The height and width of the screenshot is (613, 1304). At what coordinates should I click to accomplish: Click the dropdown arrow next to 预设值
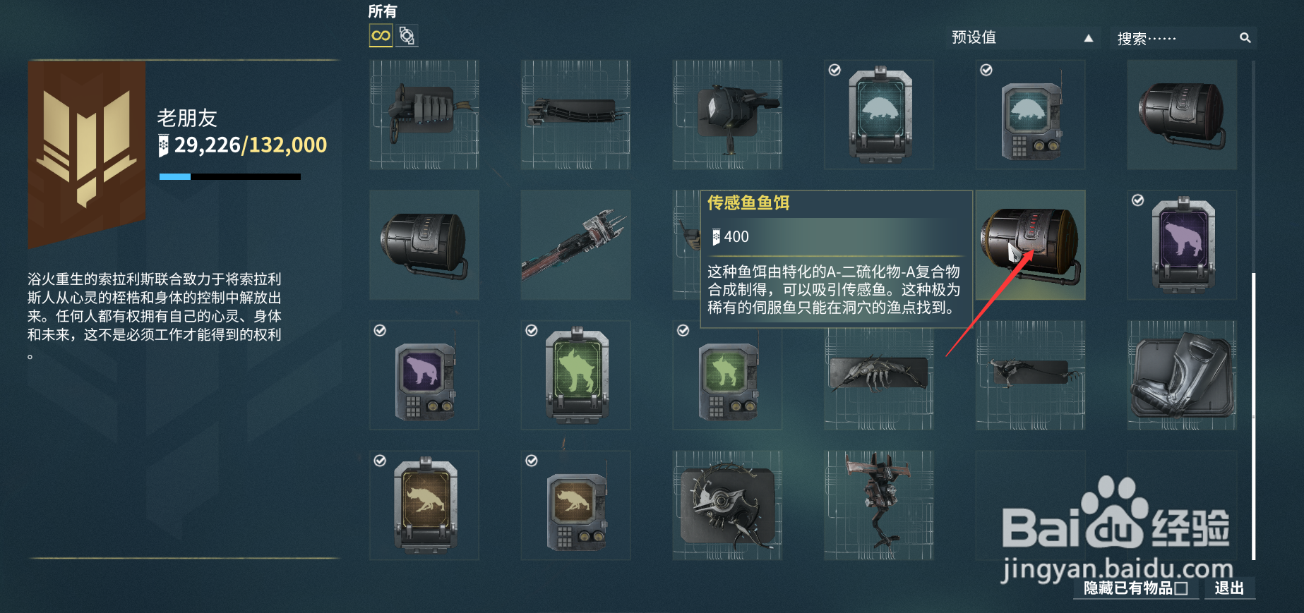click(1088, 38)
